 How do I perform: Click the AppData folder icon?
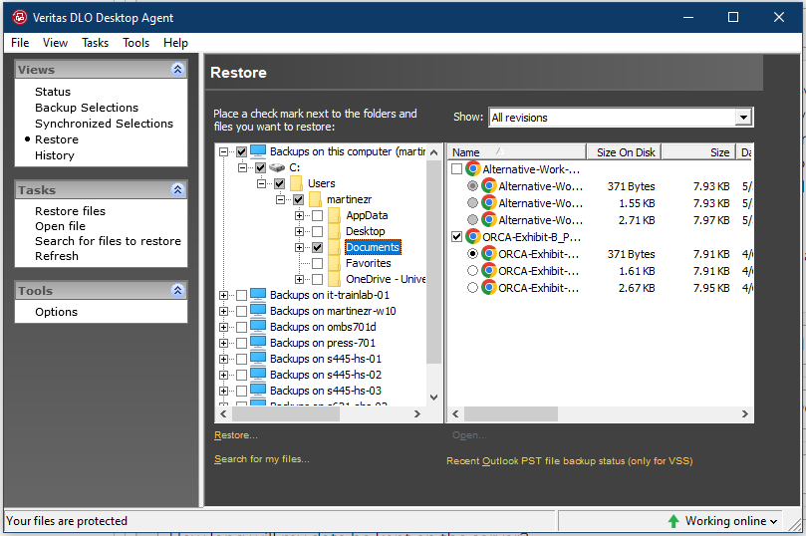[334, 215]
